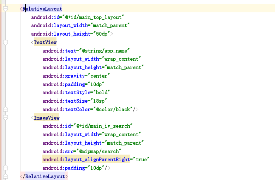Click the fold end marker beside textColor line
The width and height of the screenshot is (275, 180).
click(x=5, y=109)
